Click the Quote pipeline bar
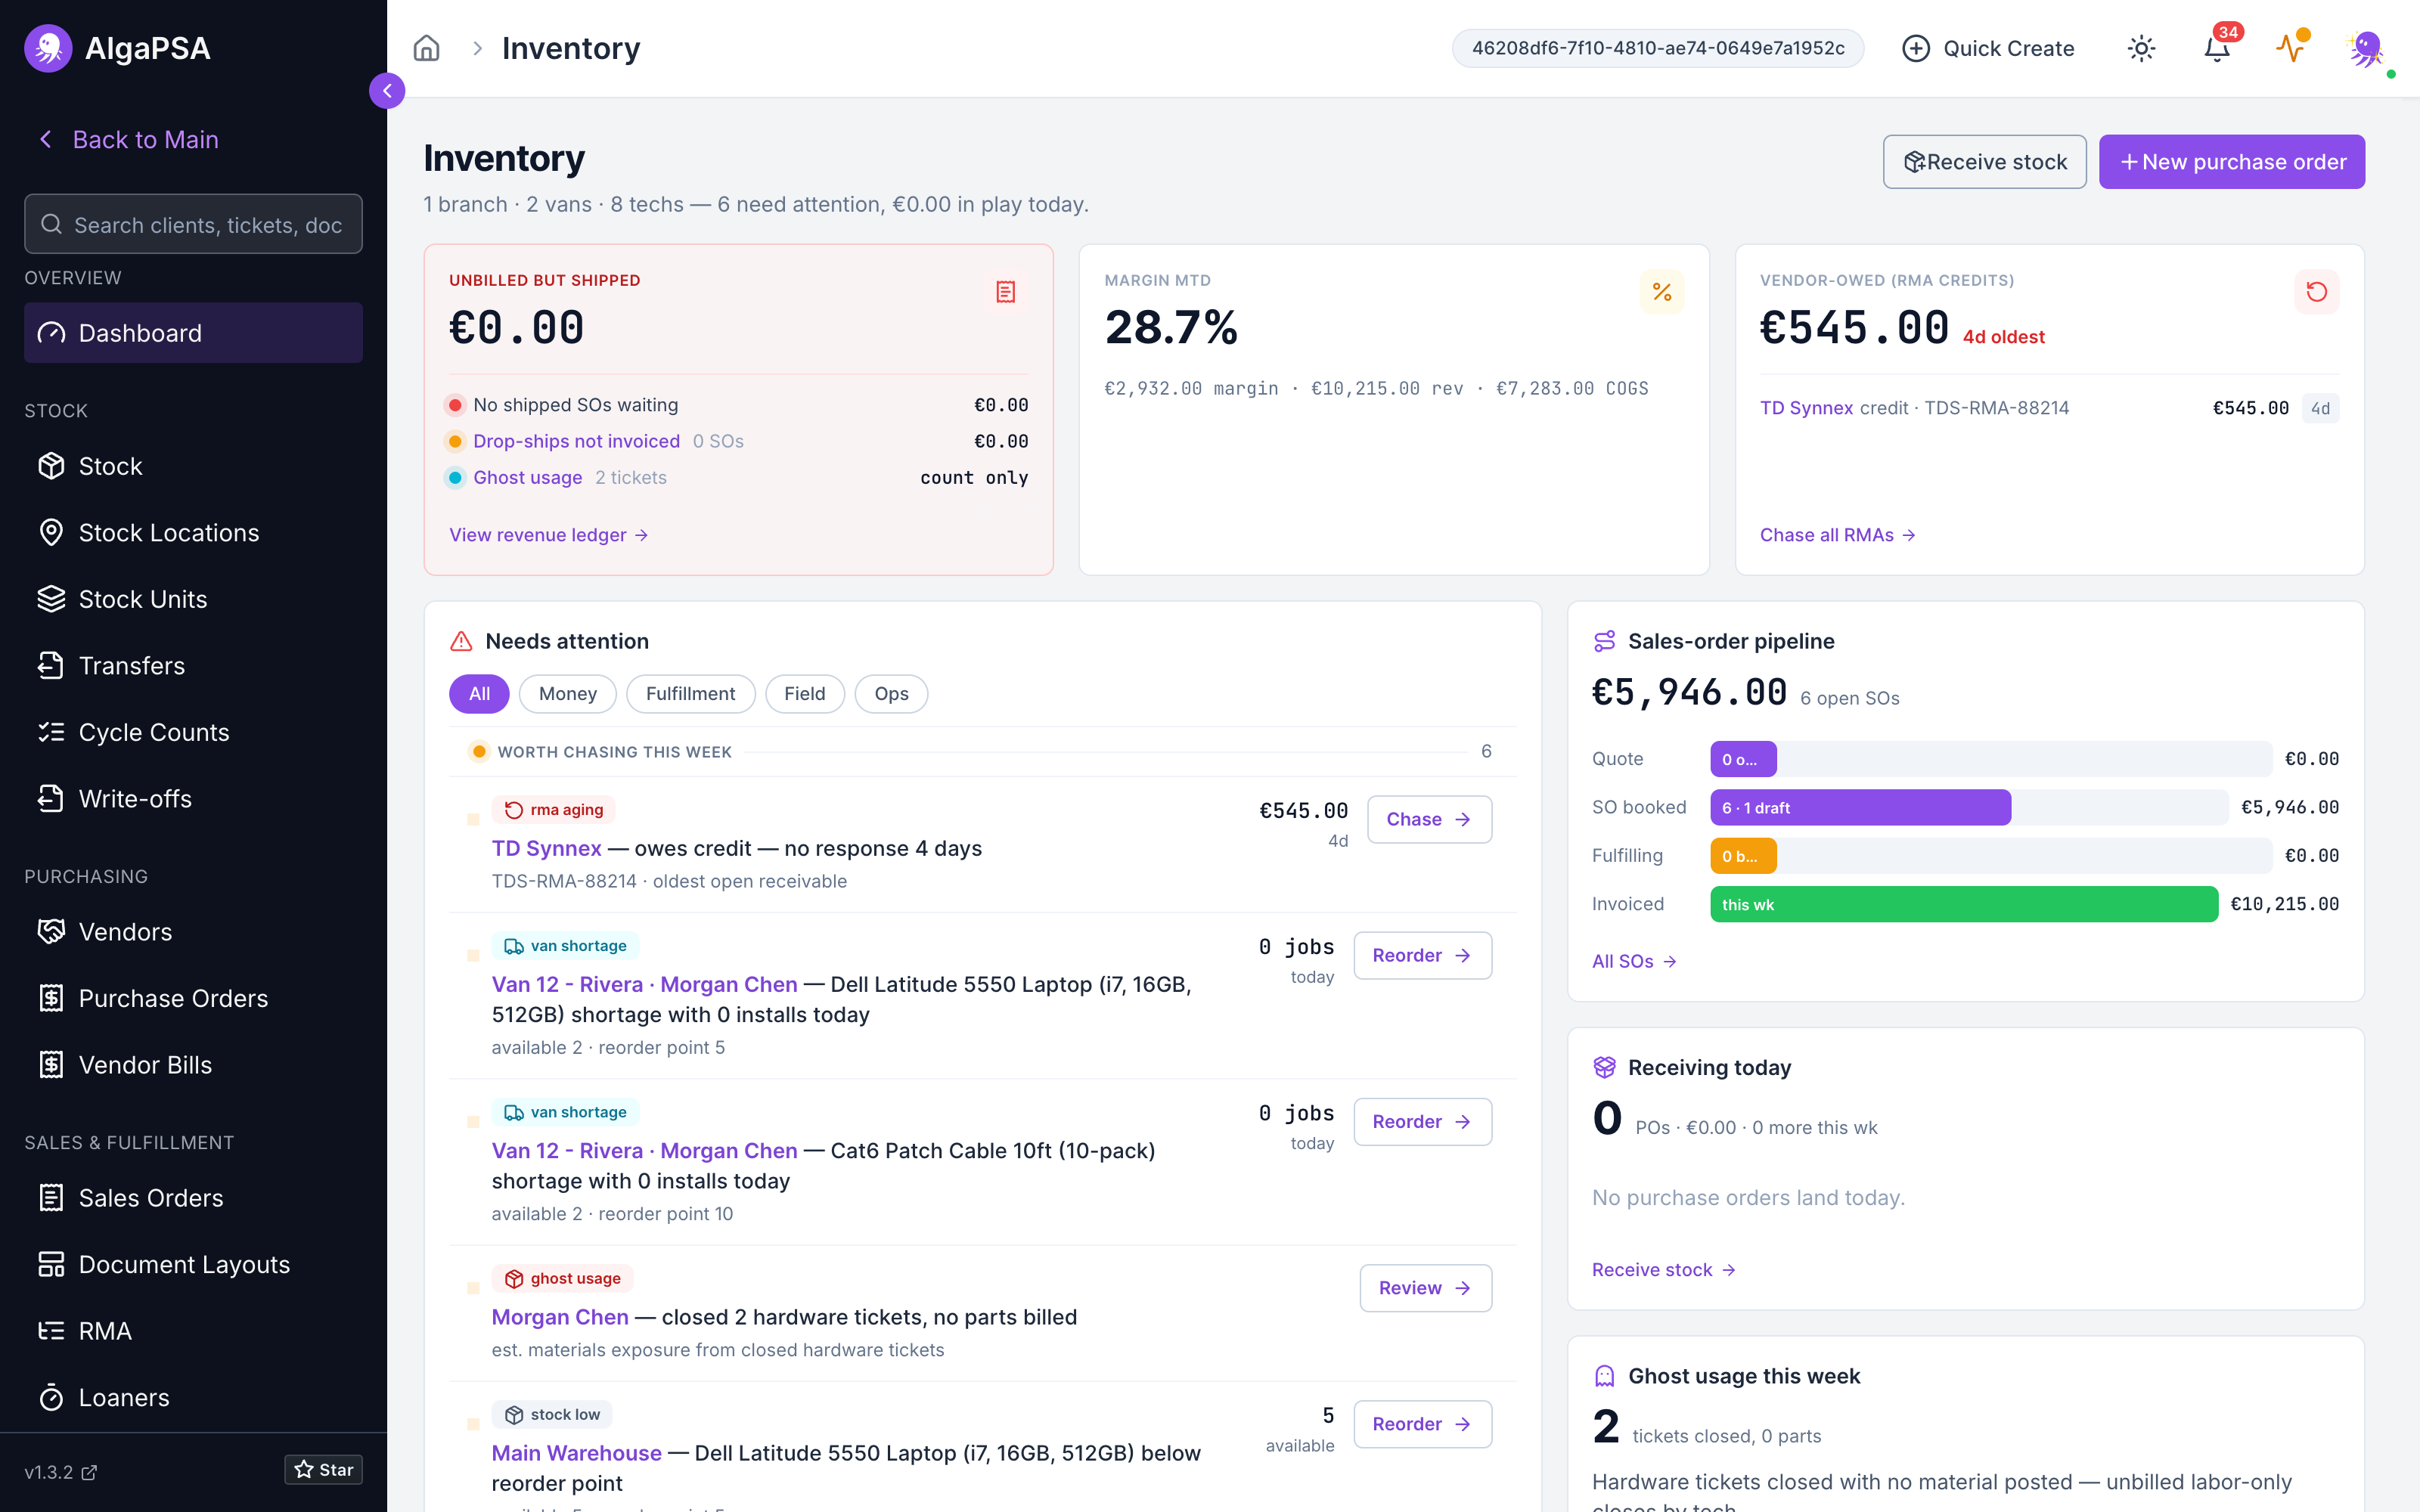 coord(1743,759)
